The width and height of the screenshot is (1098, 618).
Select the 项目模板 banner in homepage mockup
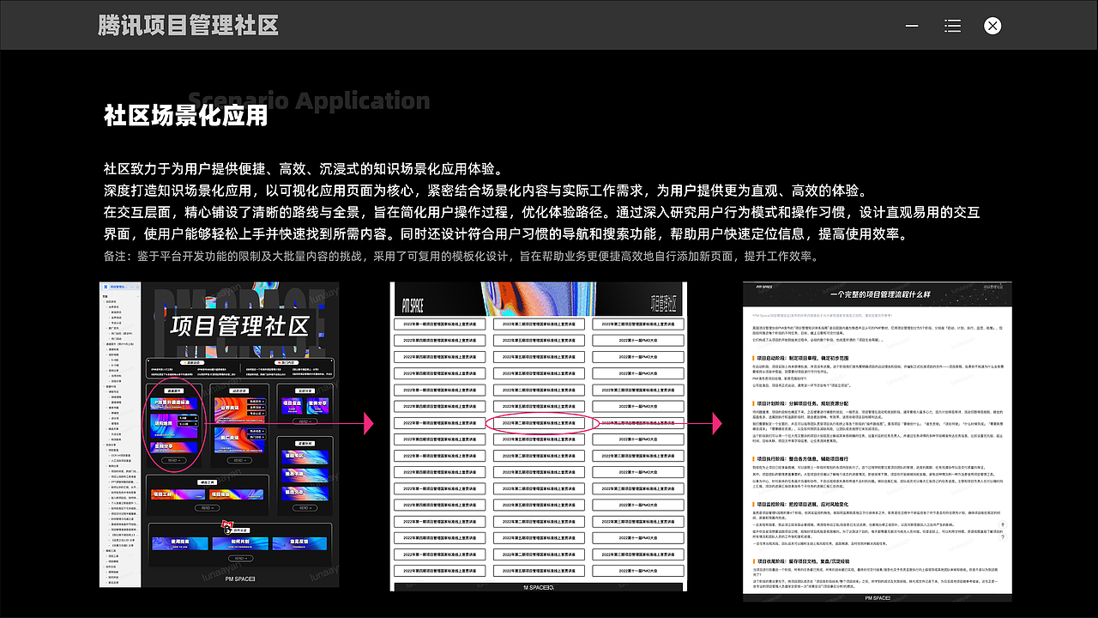pos(237,494)
